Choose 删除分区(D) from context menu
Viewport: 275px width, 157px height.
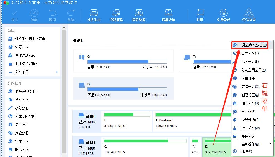[x=252, y=103]
